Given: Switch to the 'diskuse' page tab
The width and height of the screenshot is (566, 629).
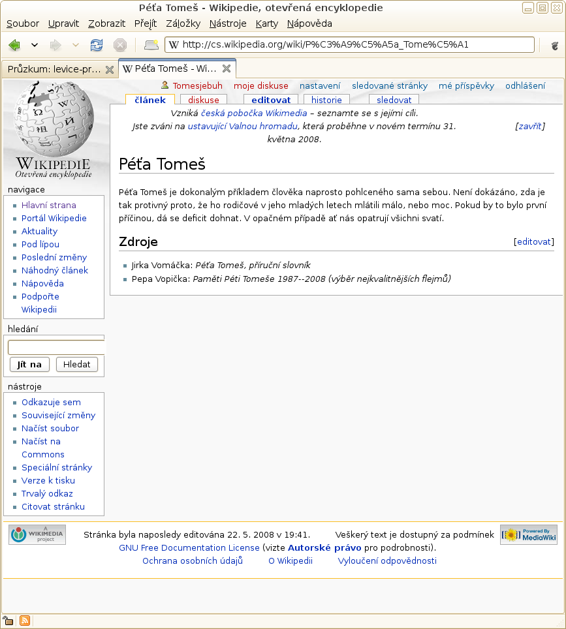Looking at the screenshot, I should click(204, 100).
